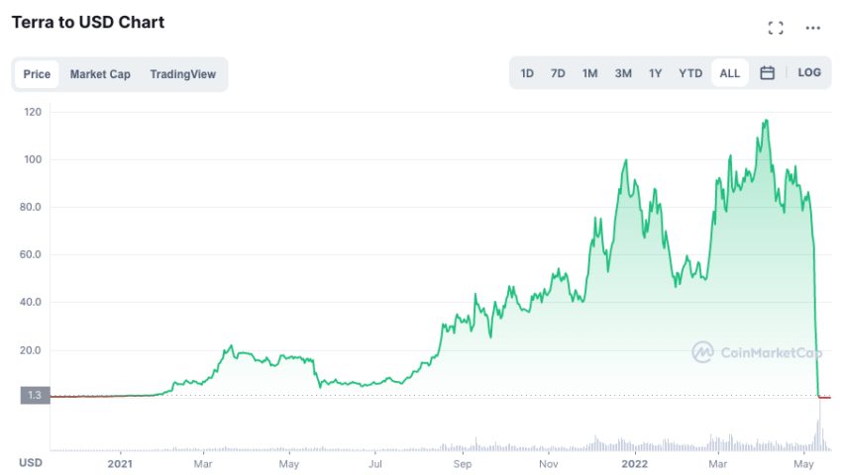Switch to the TradingView tab

182,74
